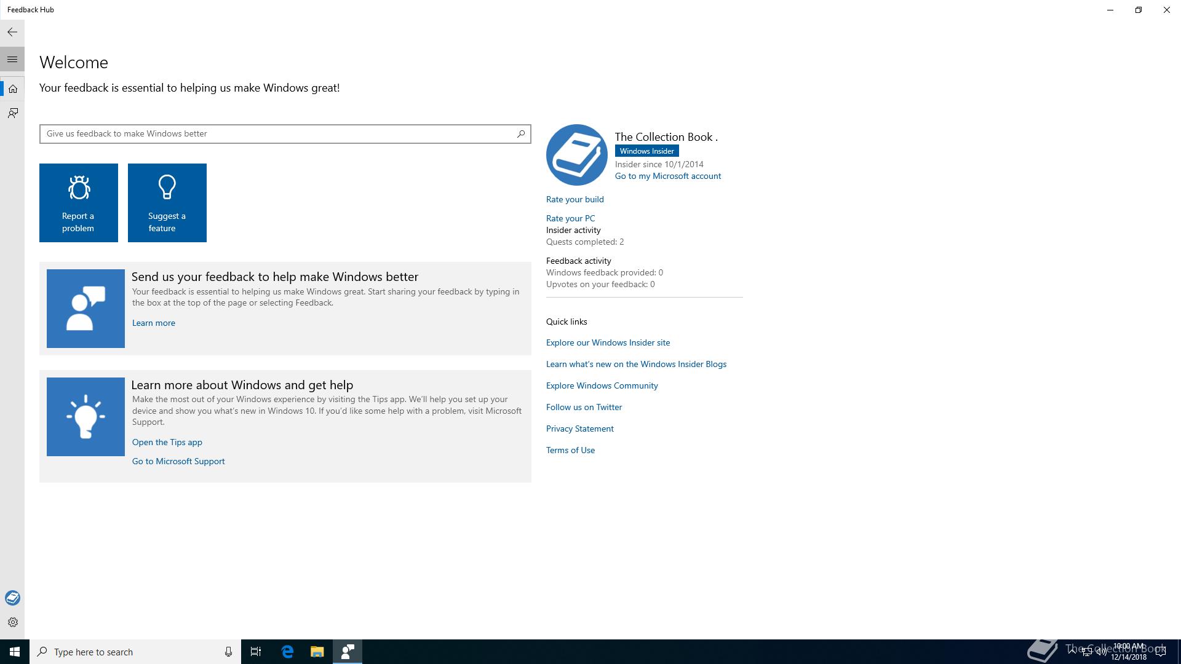Open Settings gear in sidebar
The height and width of the screenshot is (664, 1181).
tap(12, 622)
